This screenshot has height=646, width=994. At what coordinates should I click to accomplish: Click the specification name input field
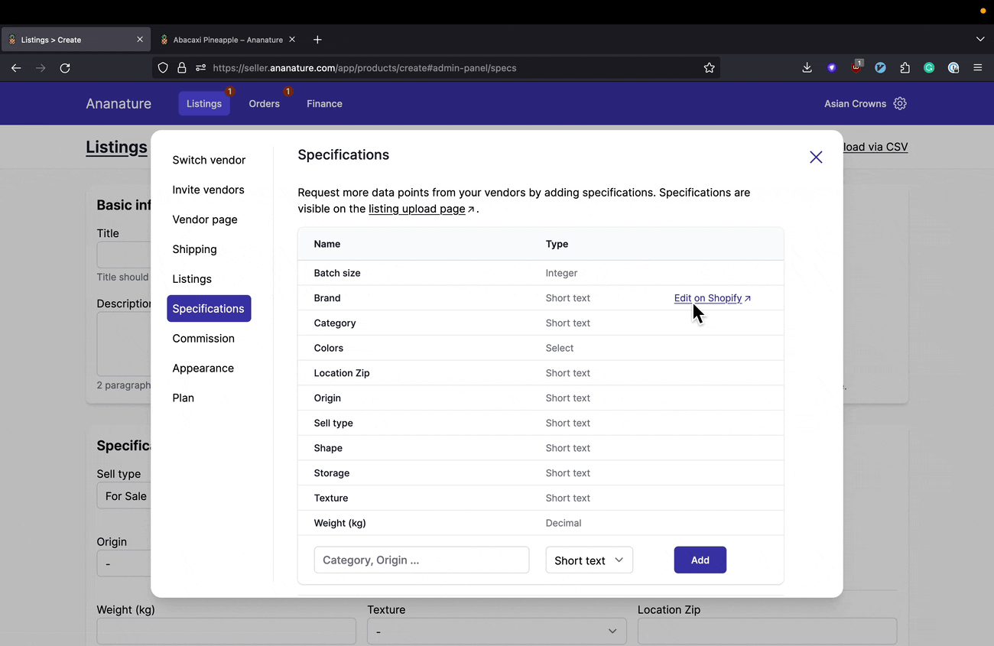421,560
